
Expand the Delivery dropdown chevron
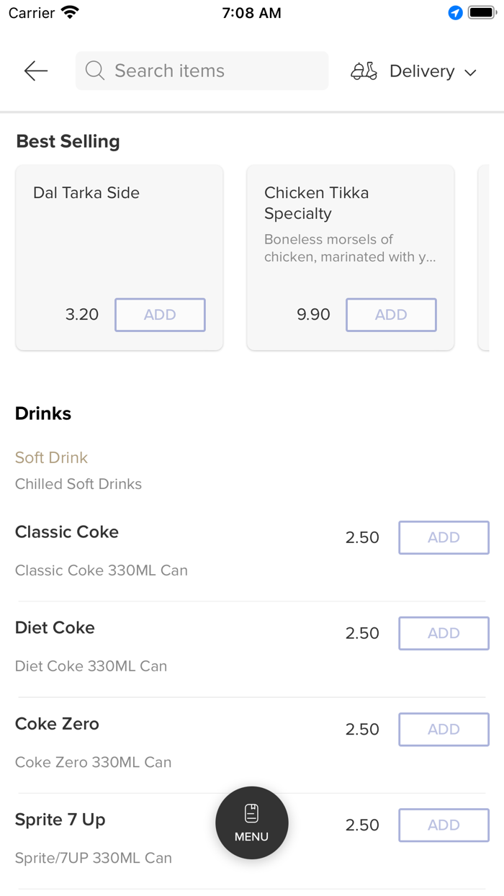(471, 72)
